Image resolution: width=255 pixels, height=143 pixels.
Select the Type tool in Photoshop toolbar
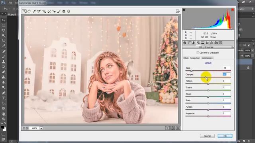point(4,98)
